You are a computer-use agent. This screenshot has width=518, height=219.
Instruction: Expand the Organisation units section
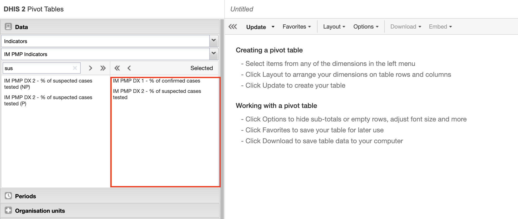point(110,210)
